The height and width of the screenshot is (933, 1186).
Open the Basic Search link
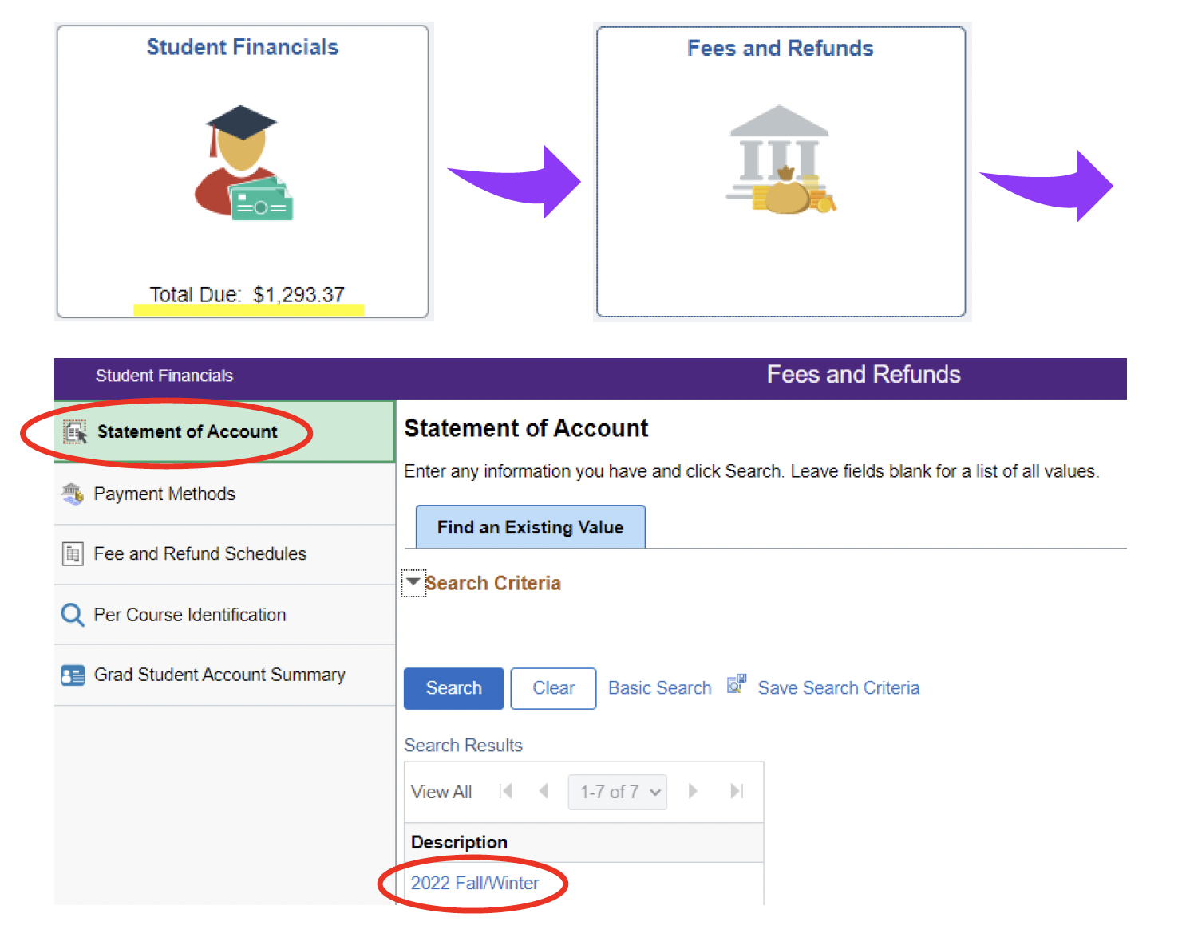click(659, 687)
